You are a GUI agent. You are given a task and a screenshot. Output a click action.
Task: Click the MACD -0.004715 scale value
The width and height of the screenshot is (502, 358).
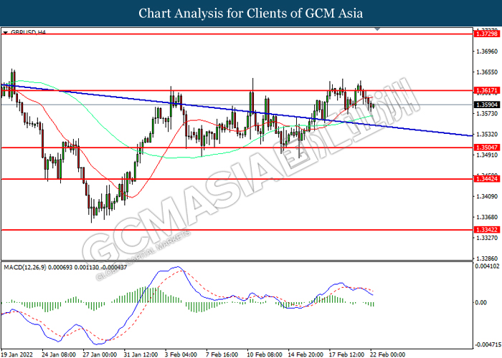[x=487, y=344]
